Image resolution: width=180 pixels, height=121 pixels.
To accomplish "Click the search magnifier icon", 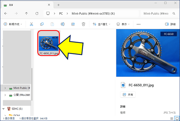I will point(174,14).
